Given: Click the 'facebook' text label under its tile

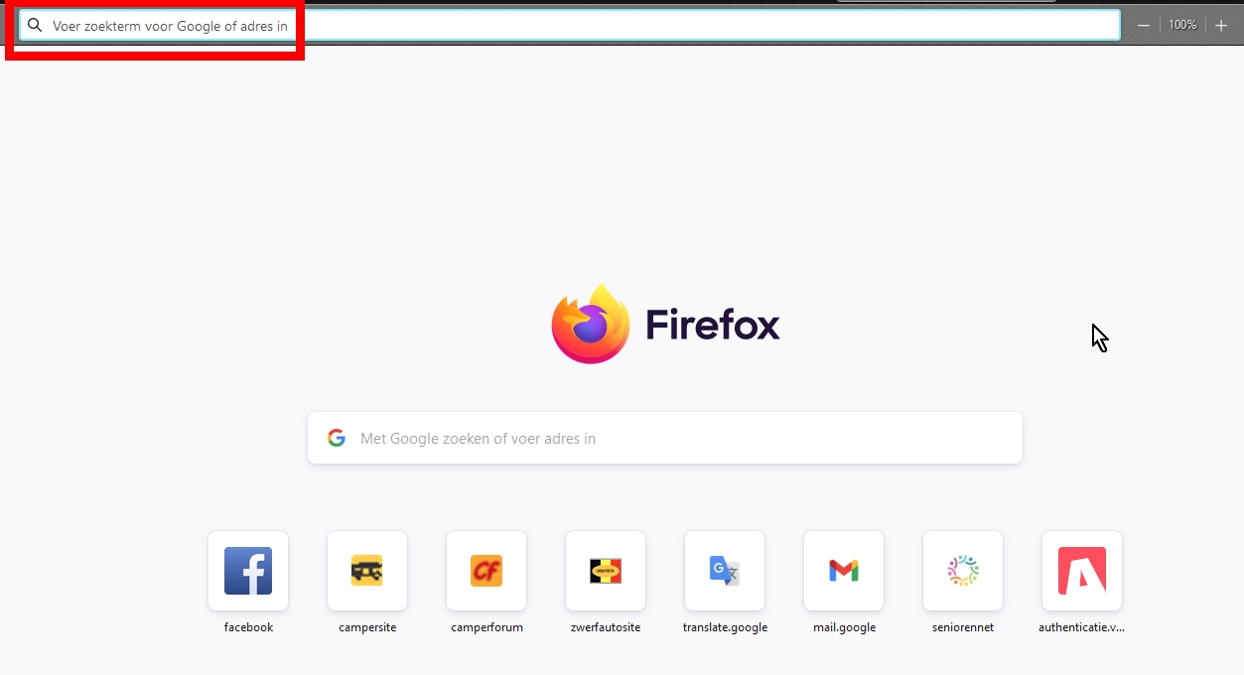Looking at the screenshot, I should point(248,627).
